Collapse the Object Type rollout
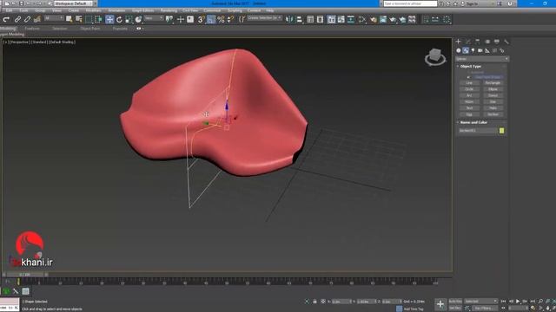 point(471,66)
